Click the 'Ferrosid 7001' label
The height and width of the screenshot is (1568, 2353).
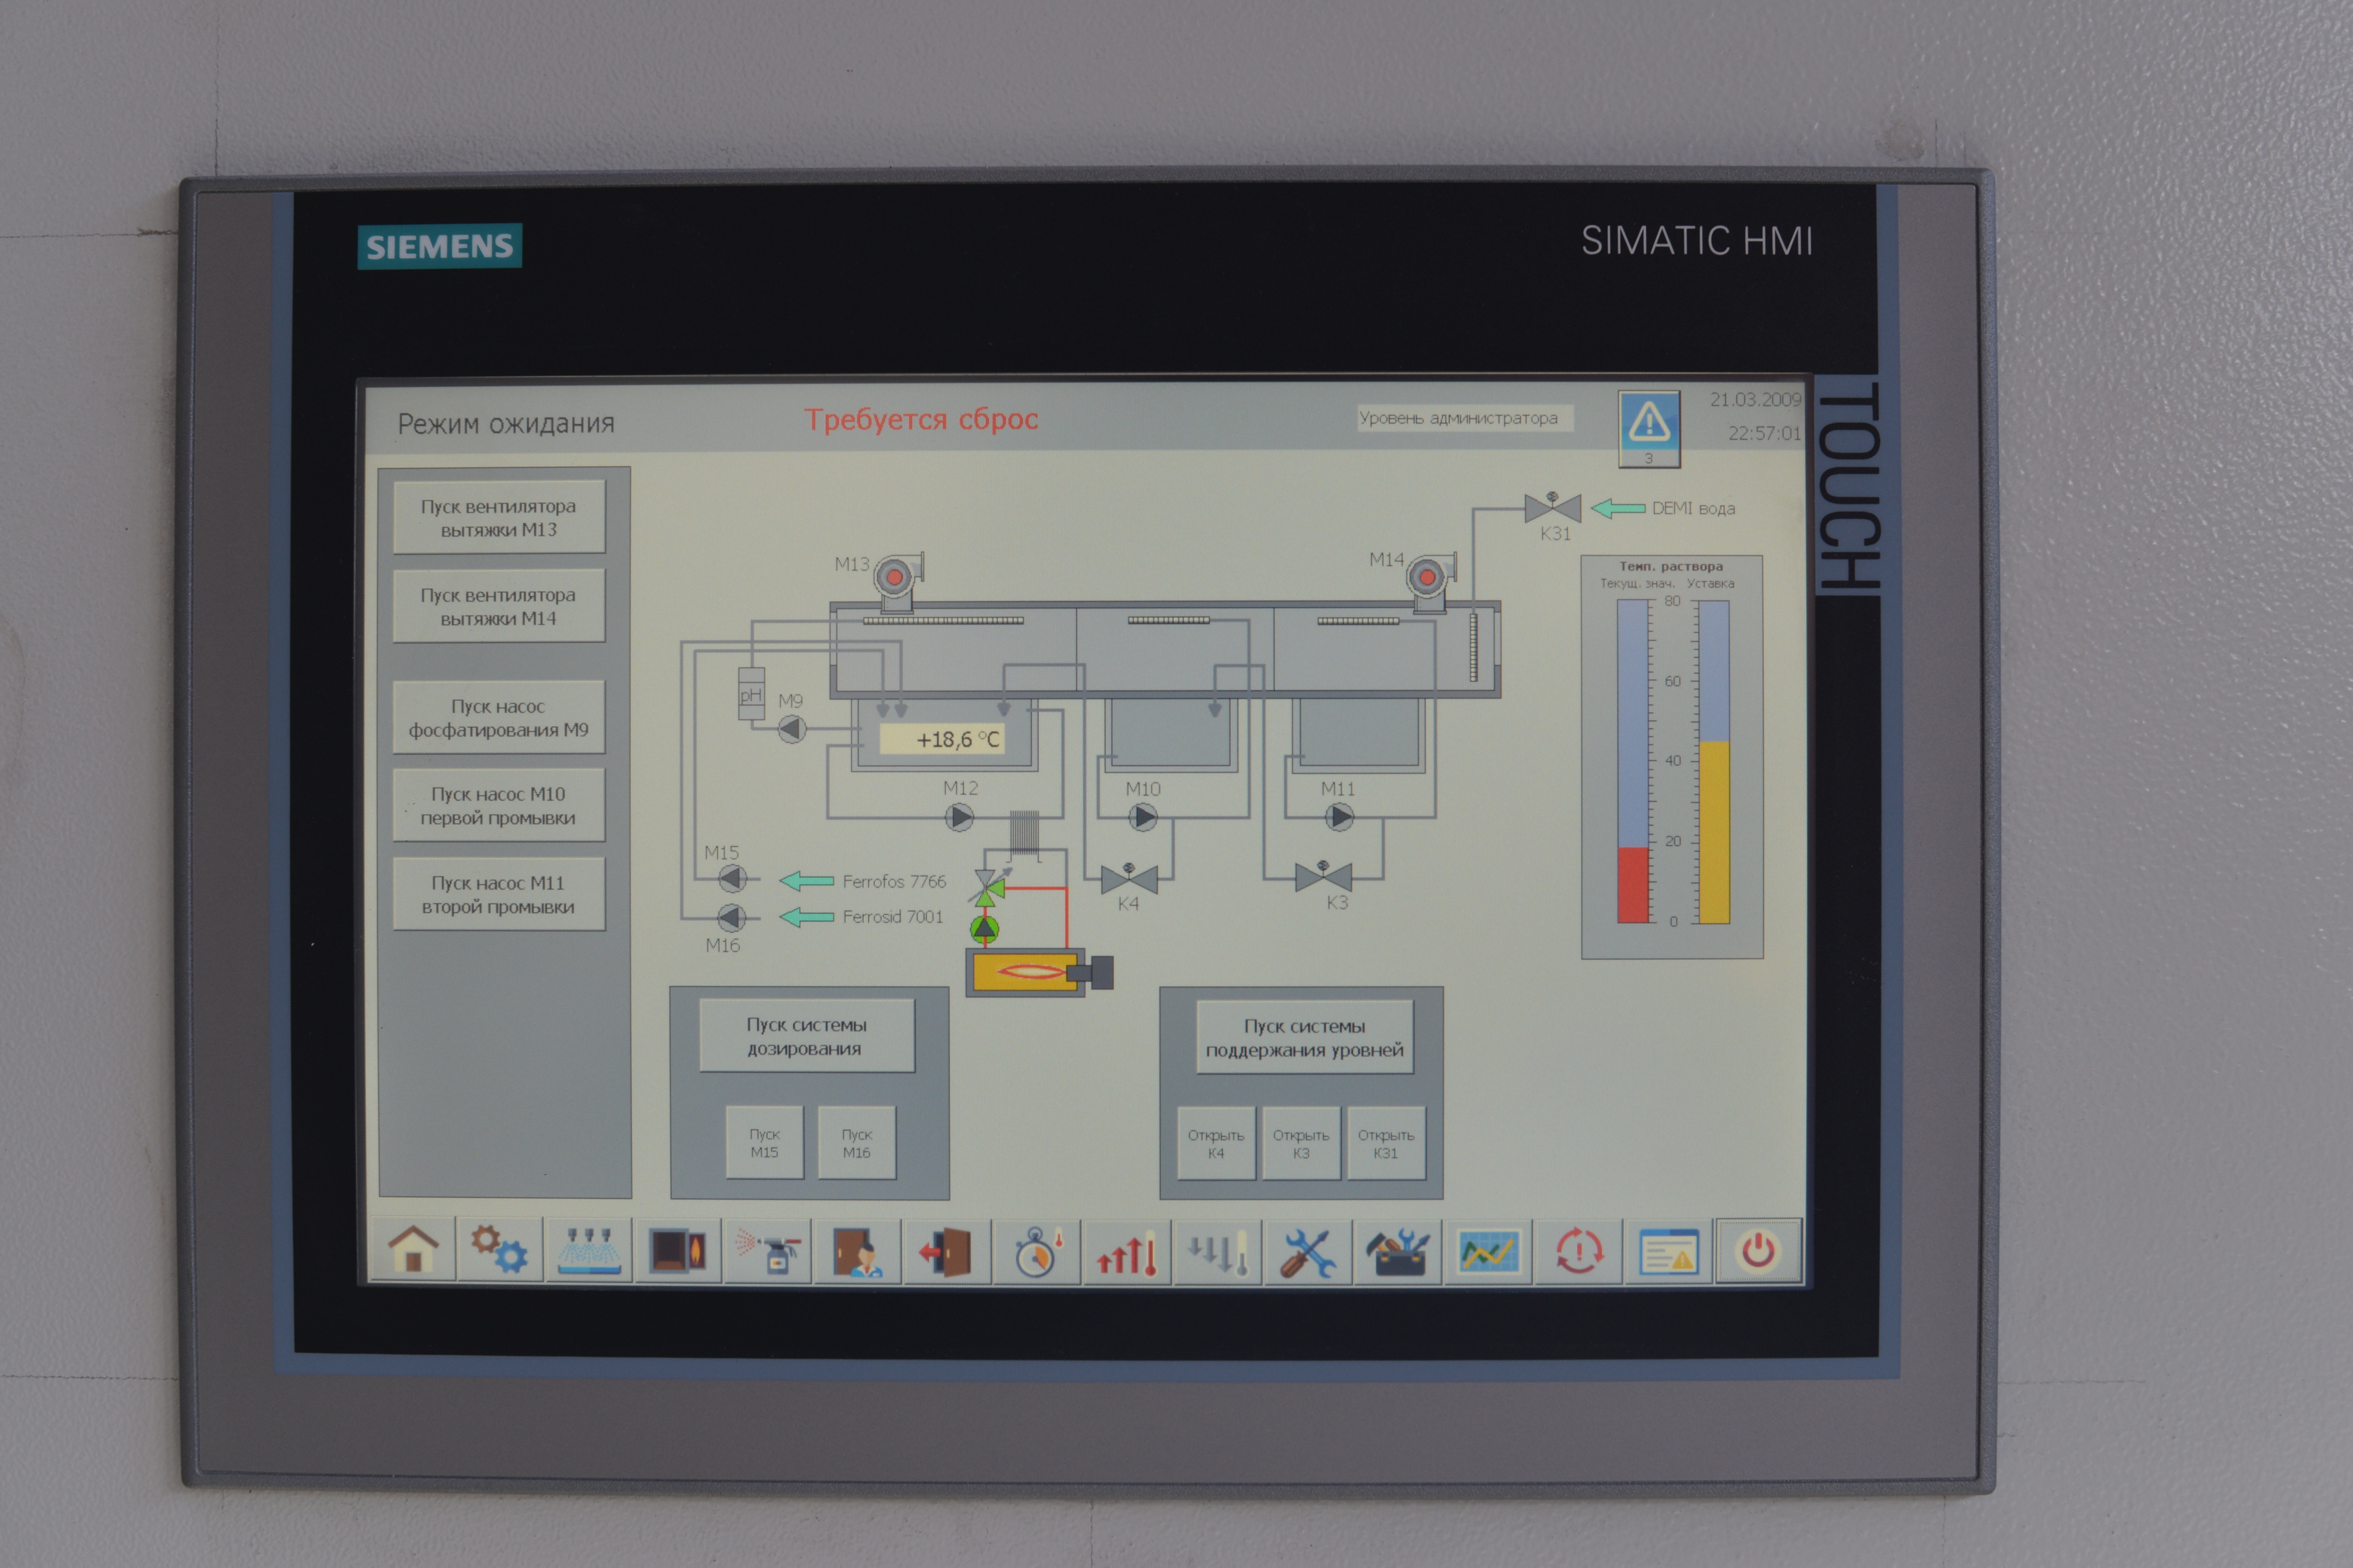tap(892, 917)
